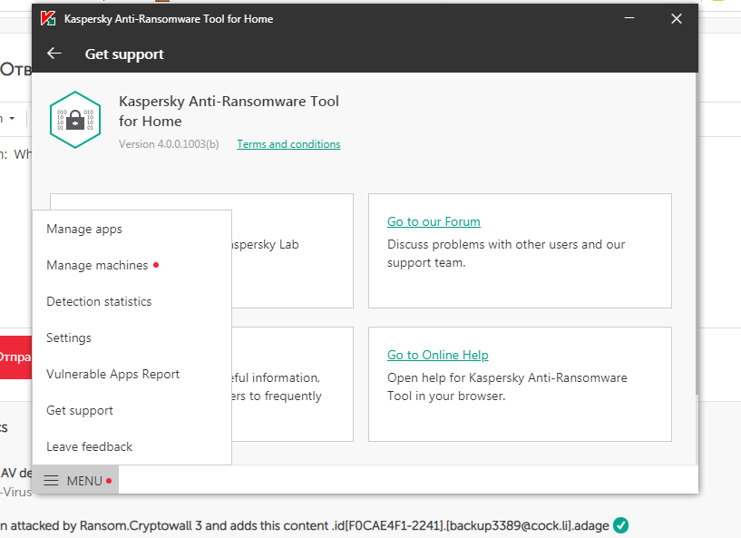Open Detection statistics from the menu
The image size is (741, 538).
[99, 301]
